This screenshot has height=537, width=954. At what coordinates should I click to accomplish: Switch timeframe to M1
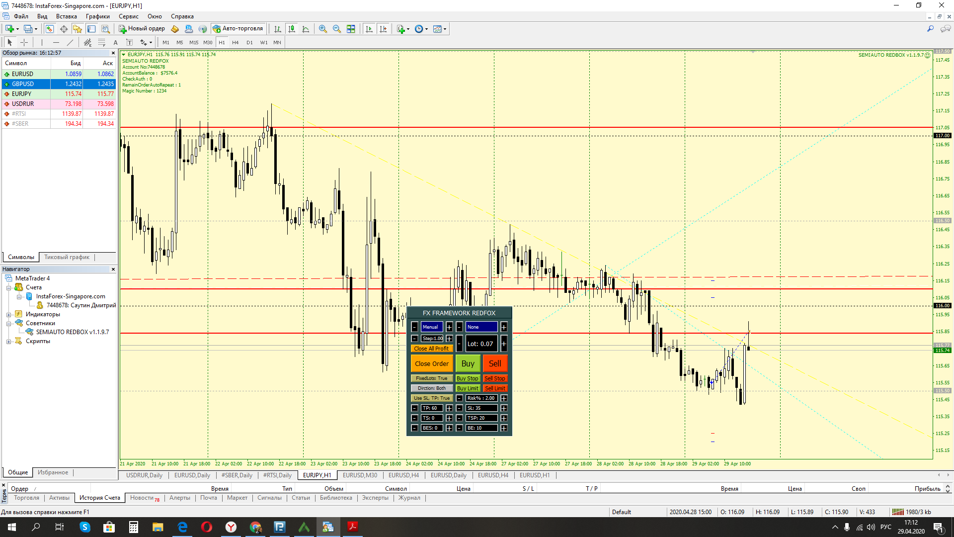coord(166,42)
